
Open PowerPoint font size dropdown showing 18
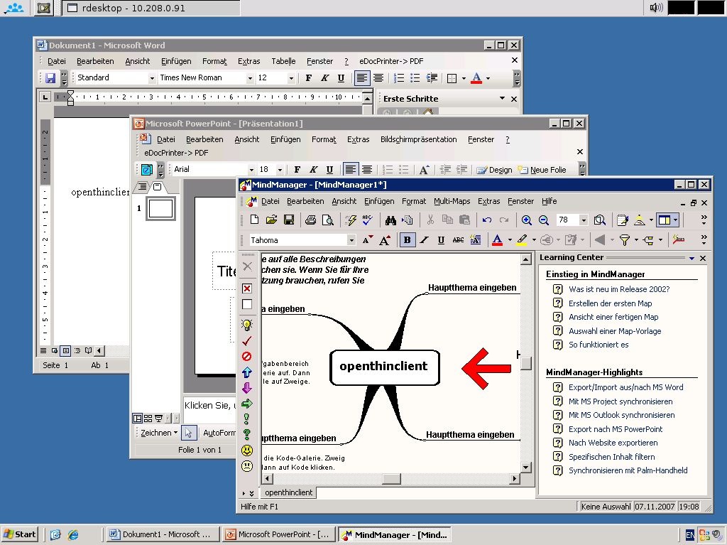pos(280,170)
